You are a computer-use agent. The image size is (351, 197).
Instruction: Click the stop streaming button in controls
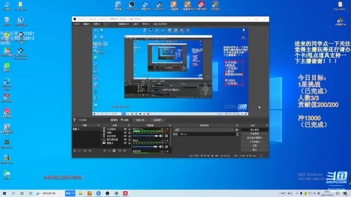click(254, 130)
